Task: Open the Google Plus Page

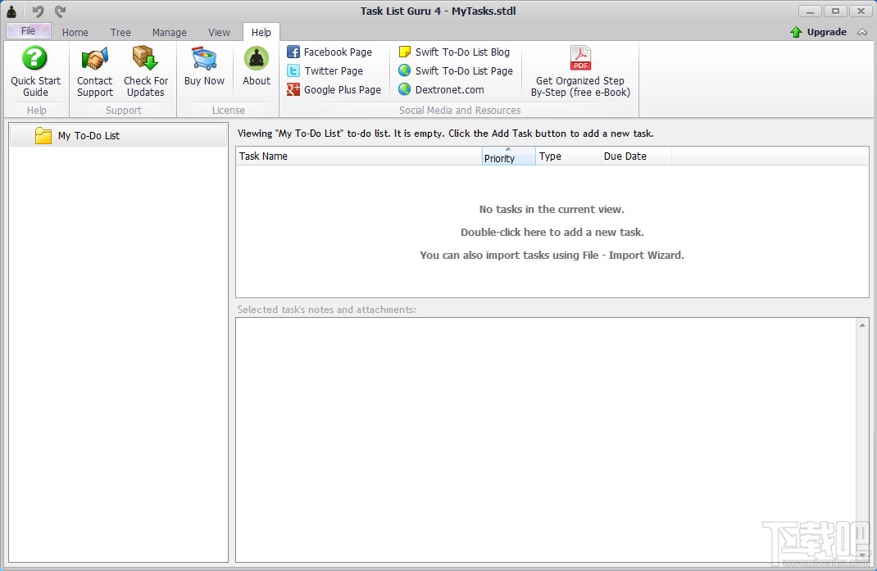Action: 334,89
